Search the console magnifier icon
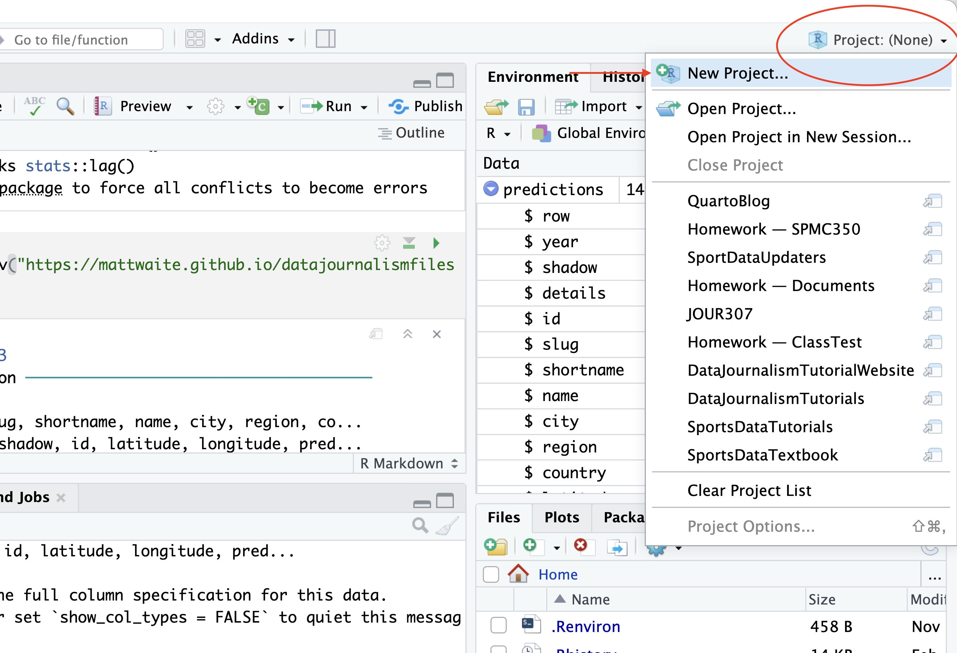Image resolution: width=957 pixels, height=653 pixels. click(x=420, y=526)
